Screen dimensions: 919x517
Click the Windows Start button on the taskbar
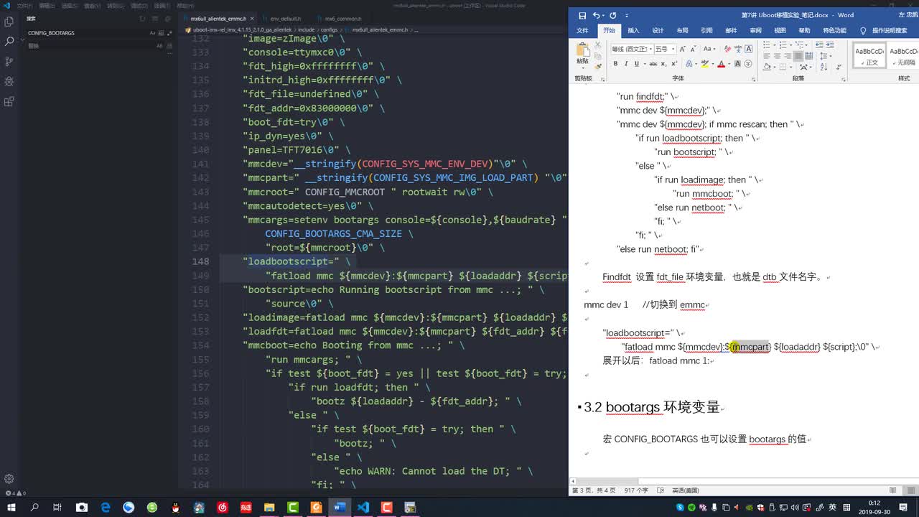click(10, 507)
